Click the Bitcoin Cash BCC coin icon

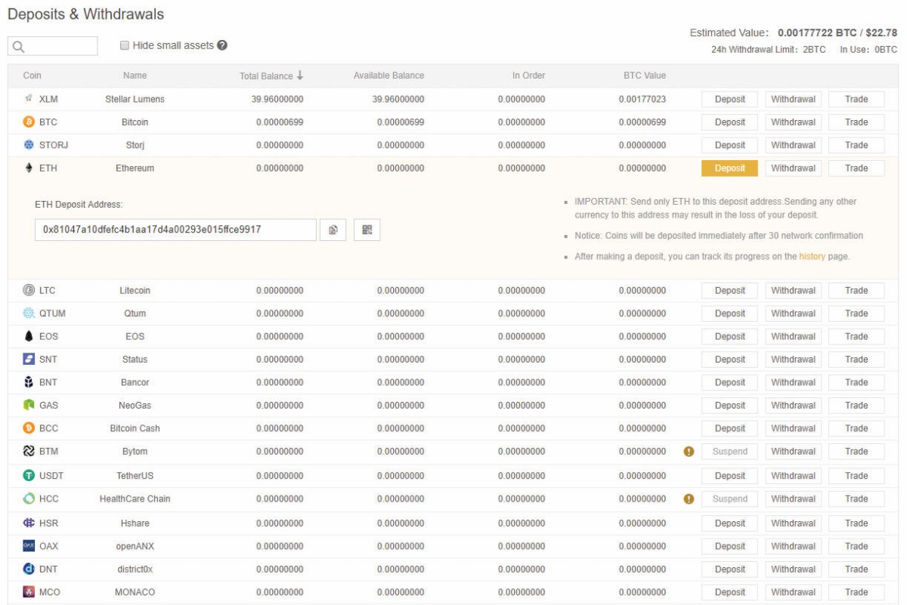pos(29,428)
